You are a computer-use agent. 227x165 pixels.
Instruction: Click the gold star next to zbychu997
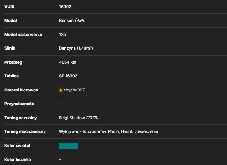tap(61, 90)
